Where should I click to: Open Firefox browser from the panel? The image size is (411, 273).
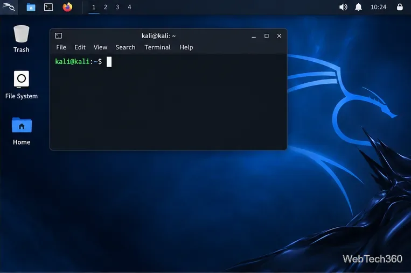pos(67,7)
